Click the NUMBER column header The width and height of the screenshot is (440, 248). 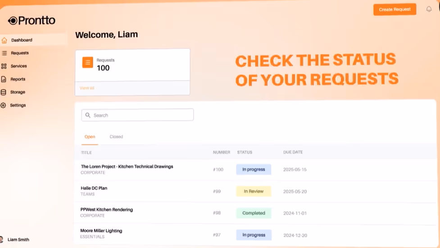tap(222, 152)
